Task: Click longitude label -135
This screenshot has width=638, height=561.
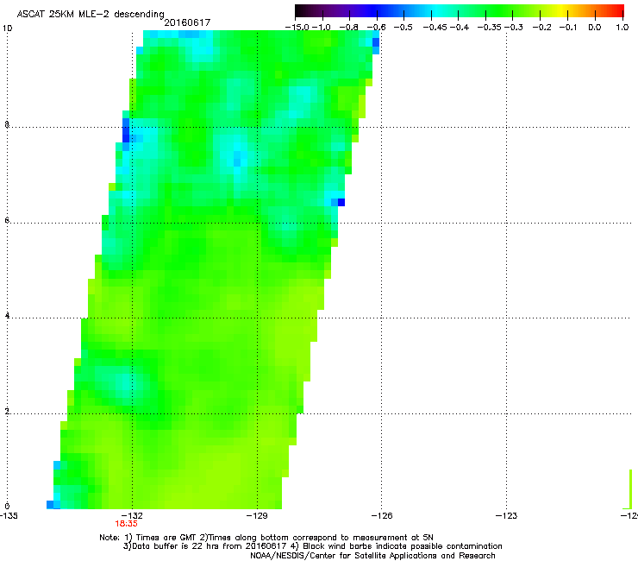Action: pos(9,516)
